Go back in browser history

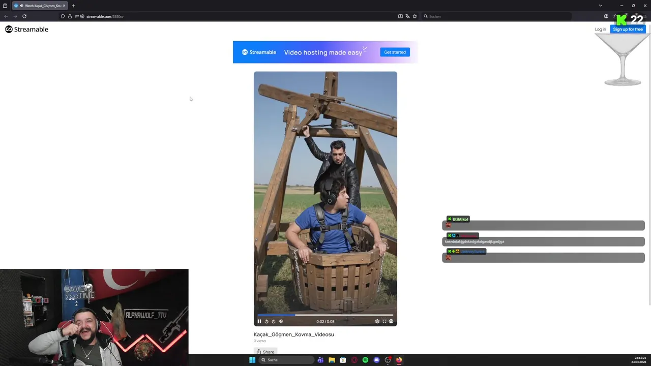6,16
